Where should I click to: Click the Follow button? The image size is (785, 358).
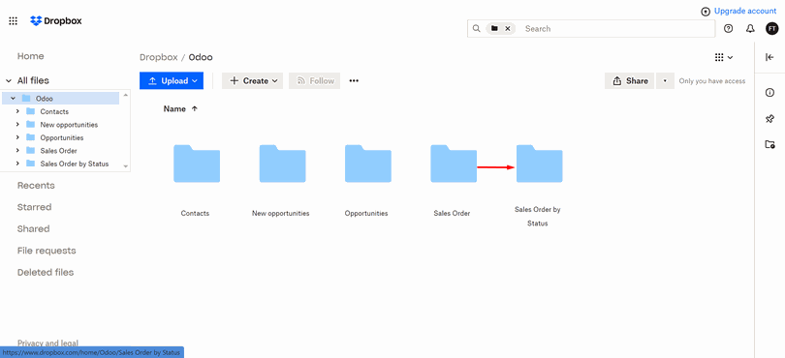point(314,80)
